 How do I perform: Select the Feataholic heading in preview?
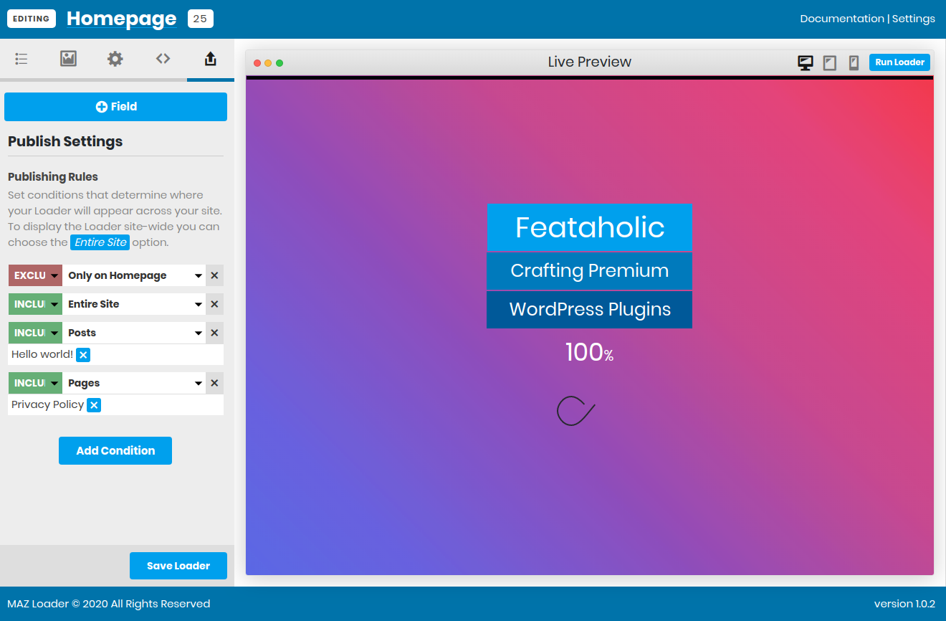pyautogui.click(x=589, y=227)
